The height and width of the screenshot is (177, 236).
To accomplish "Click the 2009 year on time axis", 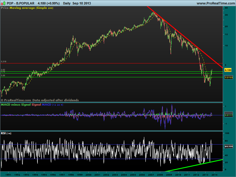I will tap(169, 175).
